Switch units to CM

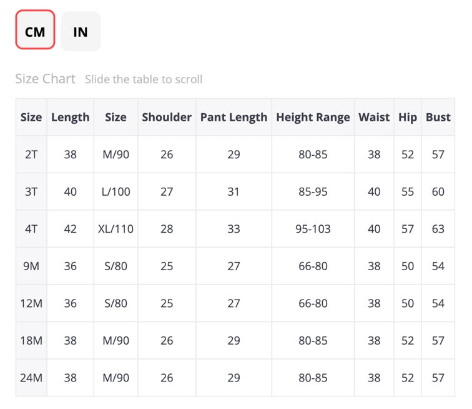point(35,29)
